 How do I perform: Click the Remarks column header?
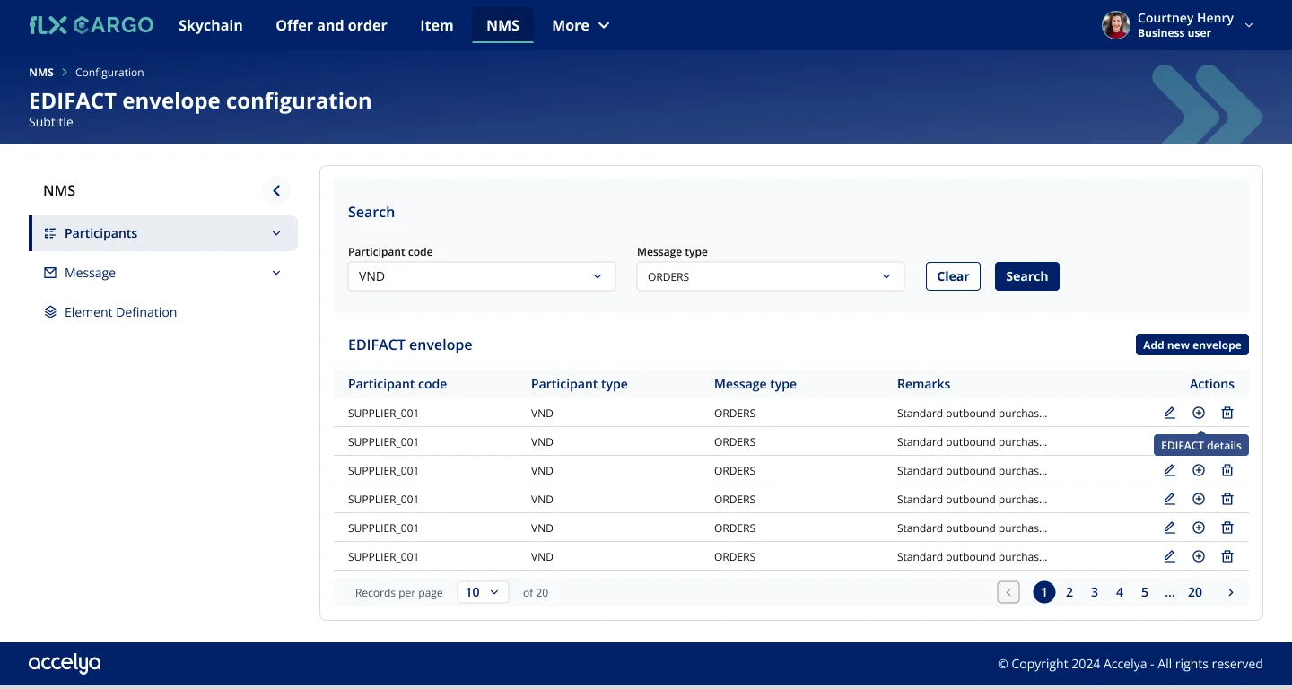[x=923, y=384]
